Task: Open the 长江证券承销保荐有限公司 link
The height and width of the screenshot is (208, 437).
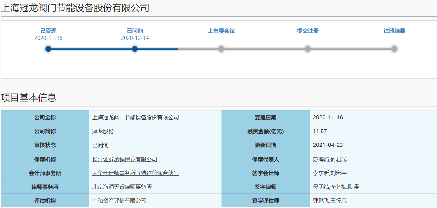Action: point(125,159)
